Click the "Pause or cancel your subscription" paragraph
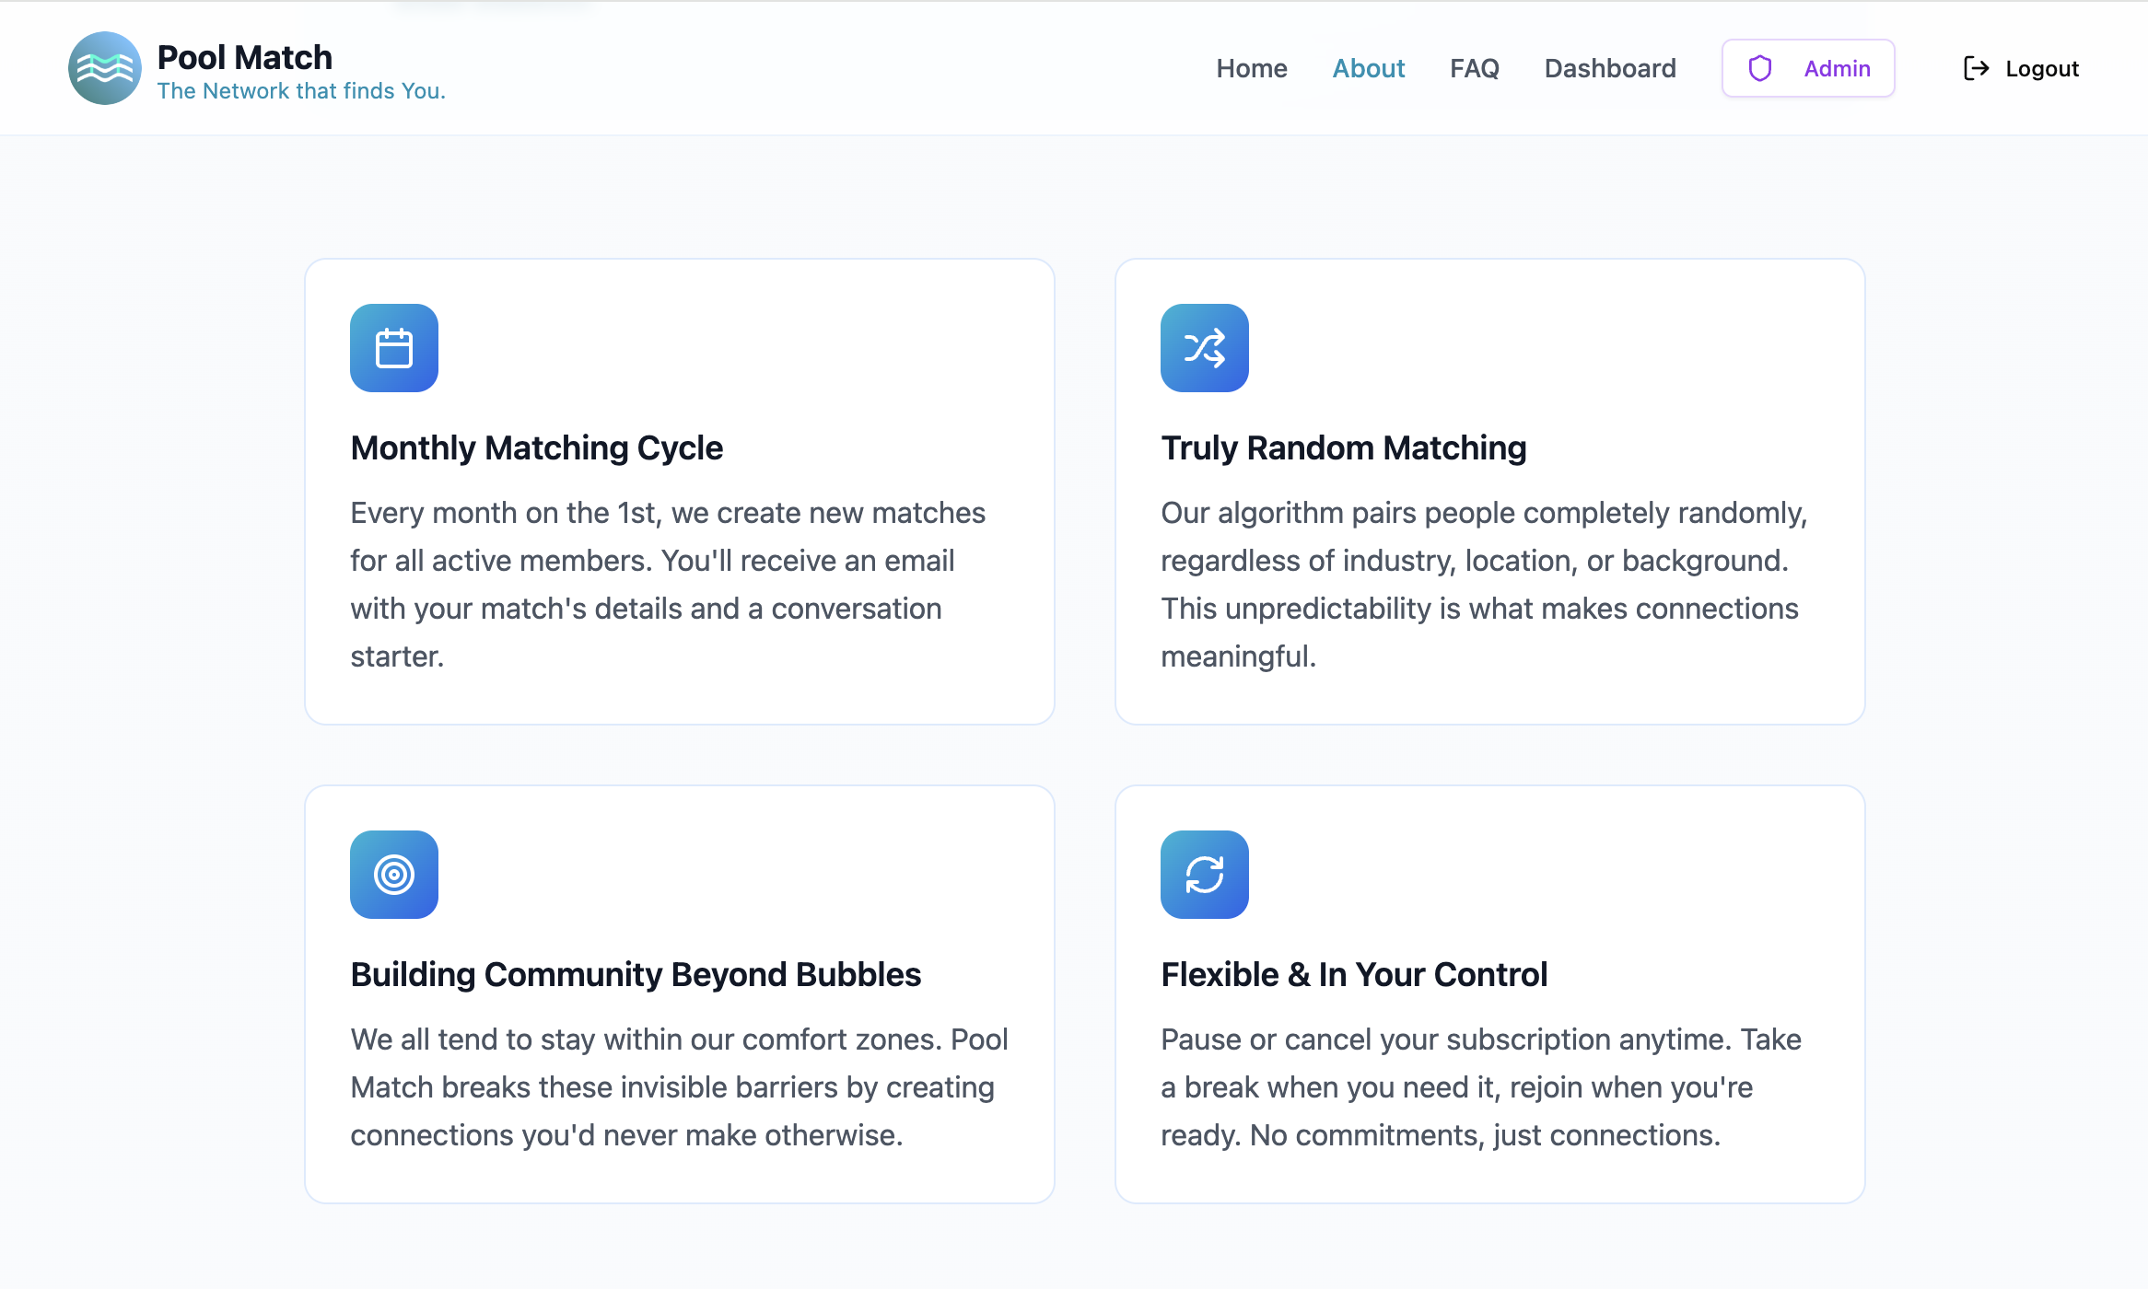 pyautogui.click(x=1480, y=1087)
